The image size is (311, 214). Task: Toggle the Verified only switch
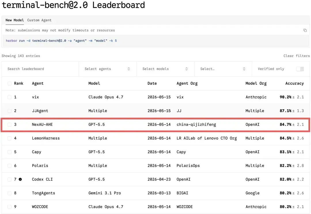pos(300,69)
